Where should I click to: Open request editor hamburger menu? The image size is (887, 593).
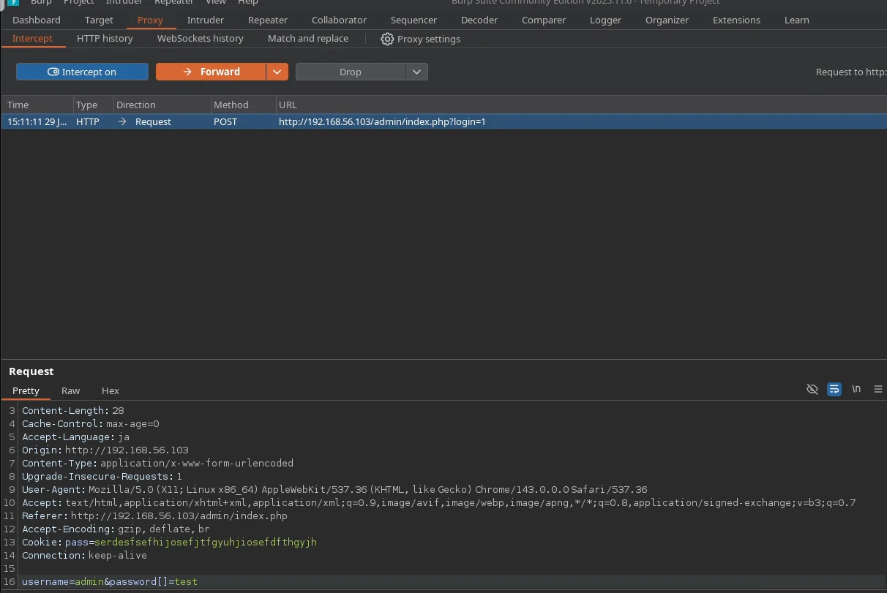879,389
